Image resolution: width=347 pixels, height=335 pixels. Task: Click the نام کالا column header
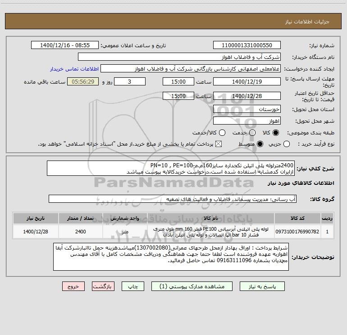click(x=211, y=219)
